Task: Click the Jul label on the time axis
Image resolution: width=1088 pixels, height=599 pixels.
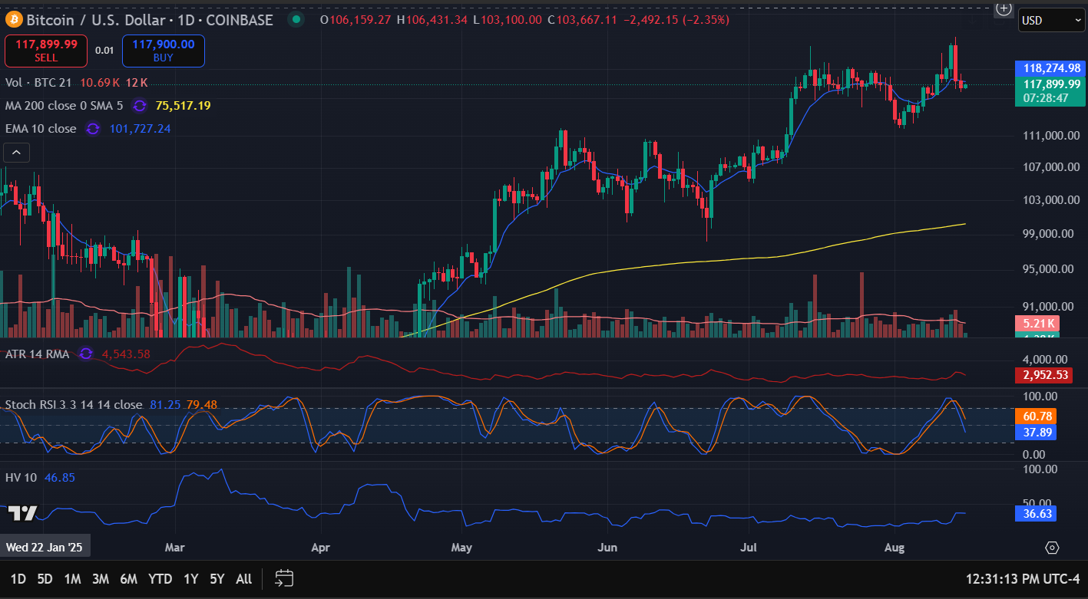Action: (x=749, y=548)
